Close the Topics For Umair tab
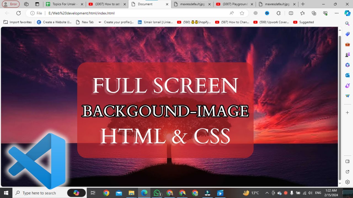 point(82,4)
